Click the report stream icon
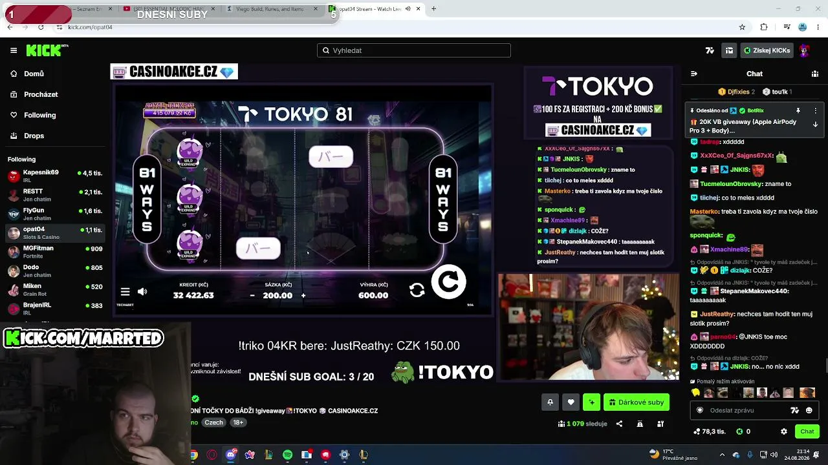 tap(640, 424)
